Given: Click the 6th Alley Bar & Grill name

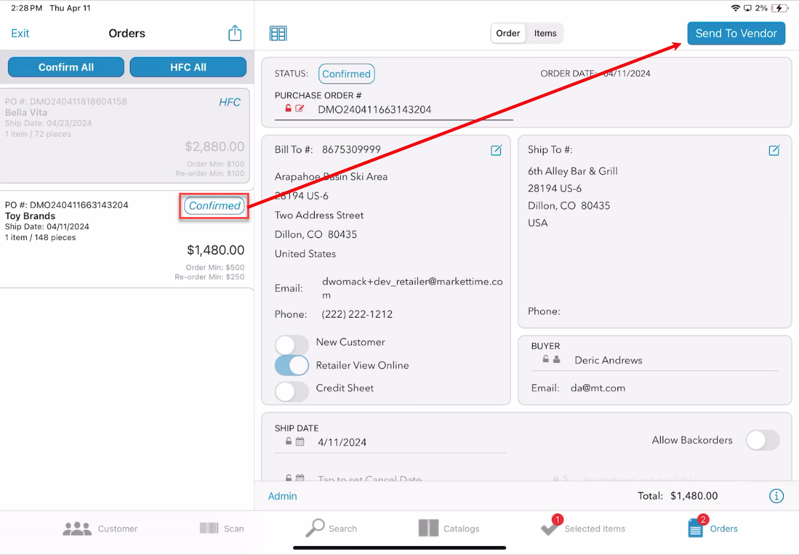Looking at the screenshot, I should [x=573, y=171].
